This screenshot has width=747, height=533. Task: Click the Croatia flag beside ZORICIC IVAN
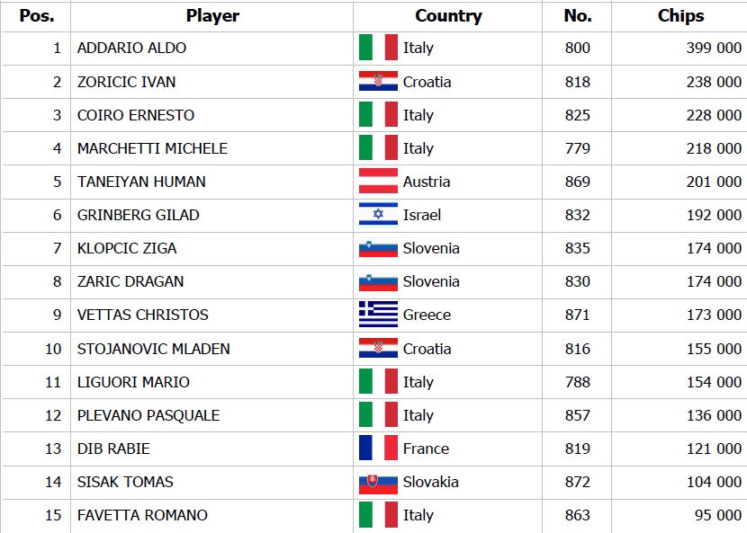pos(378,82)
